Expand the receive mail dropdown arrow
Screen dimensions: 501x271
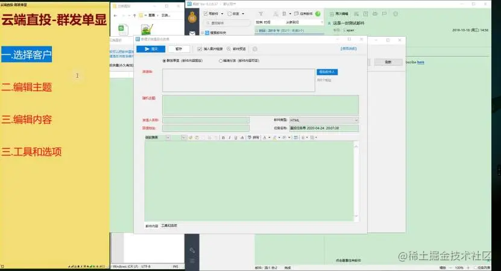pos(243,14)
